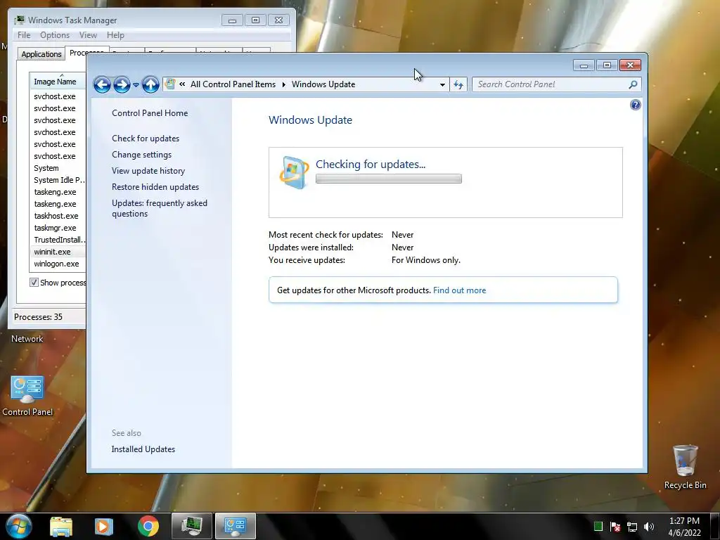Viewport: 720px width, 540px height.
Task: Click the Checking for updates progress bar
Action: click(388, 179)
